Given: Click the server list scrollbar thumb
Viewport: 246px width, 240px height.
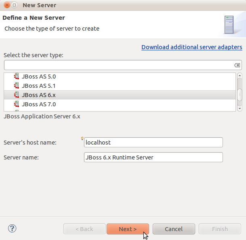Looking at the screenshot, I should 240,94.
